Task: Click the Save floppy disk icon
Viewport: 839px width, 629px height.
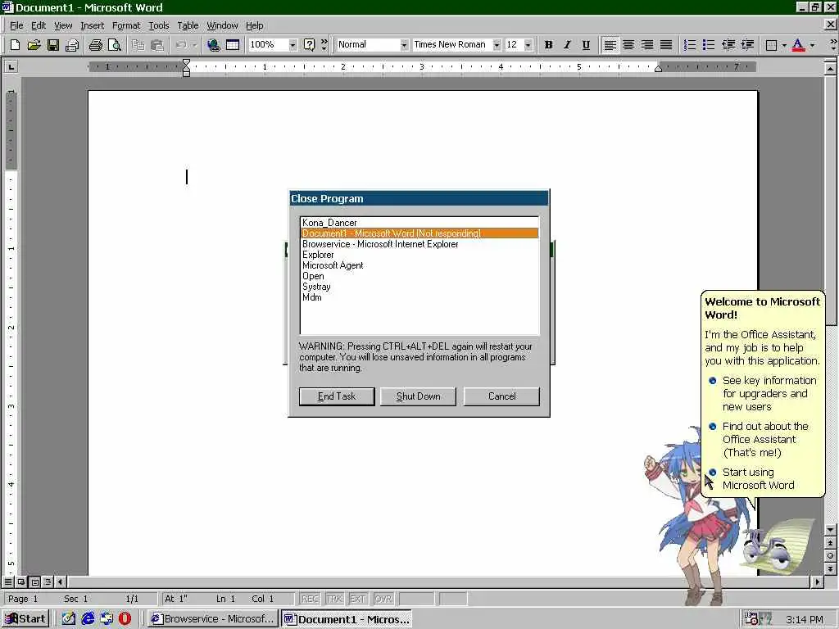Action: (x=52, y=45)
